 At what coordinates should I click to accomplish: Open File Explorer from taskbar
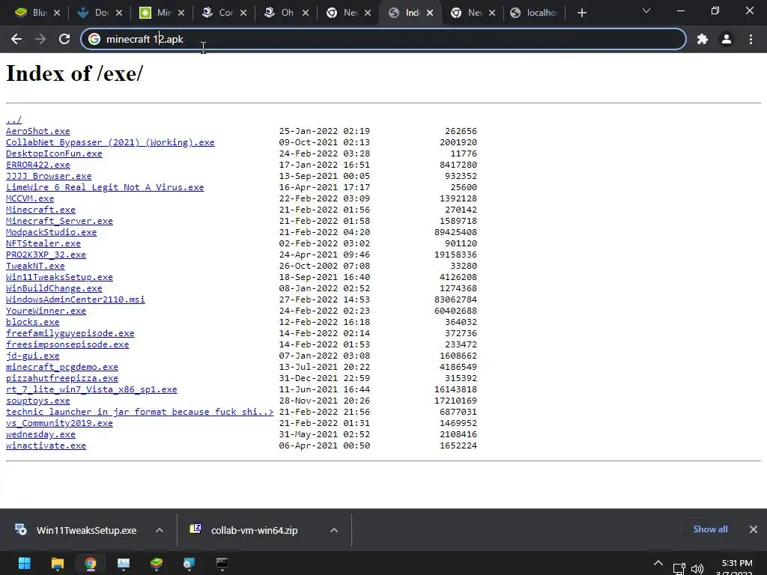point(57,563)
